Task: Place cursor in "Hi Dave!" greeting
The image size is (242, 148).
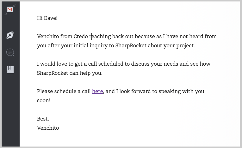Action: point(47,18)
